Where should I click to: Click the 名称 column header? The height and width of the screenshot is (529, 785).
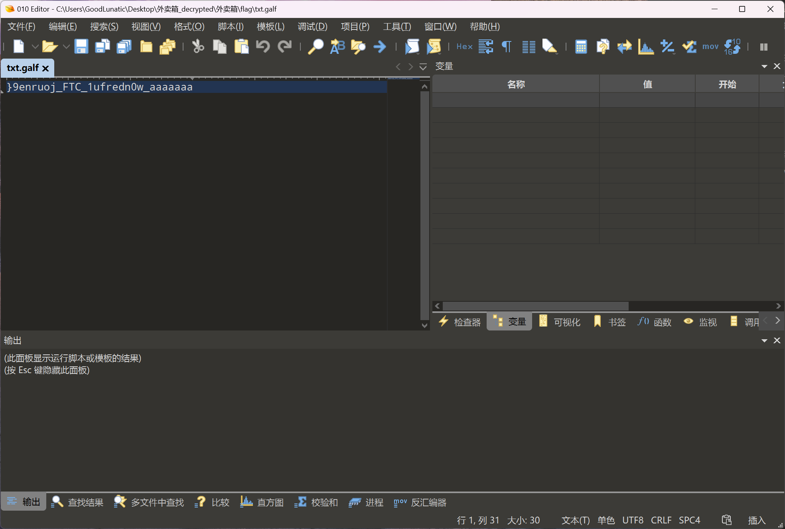pyautogui.click(x=516, y=84)
